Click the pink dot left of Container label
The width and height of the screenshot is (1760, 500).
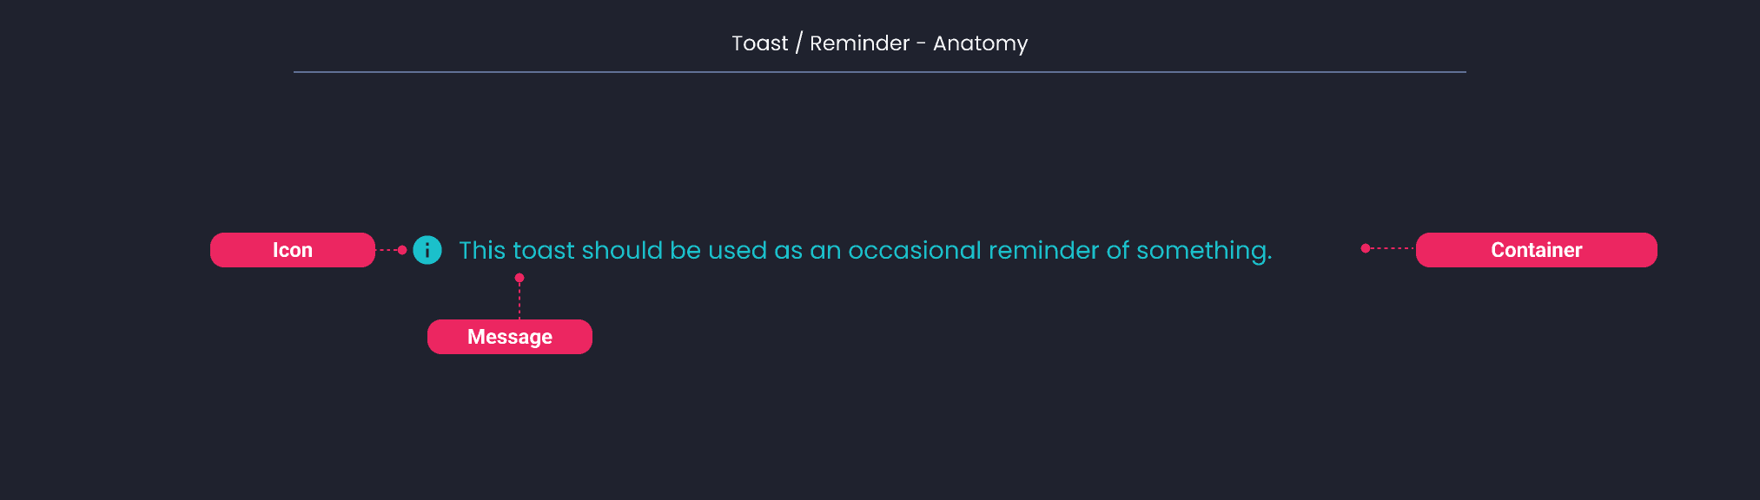(1366, 248)
